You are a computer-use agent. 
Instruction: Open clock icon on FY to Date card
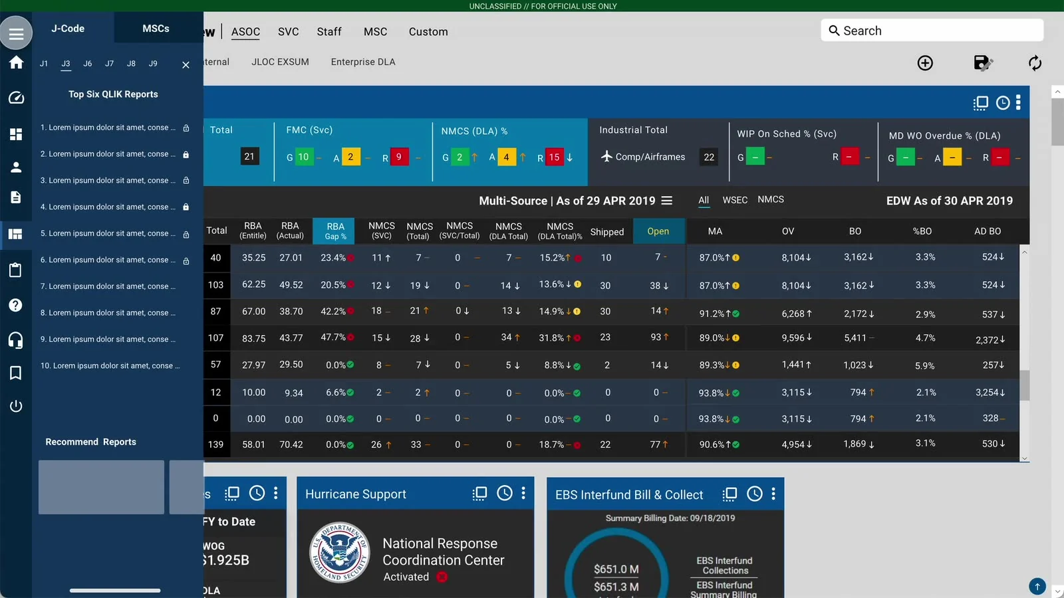point(257,493)
